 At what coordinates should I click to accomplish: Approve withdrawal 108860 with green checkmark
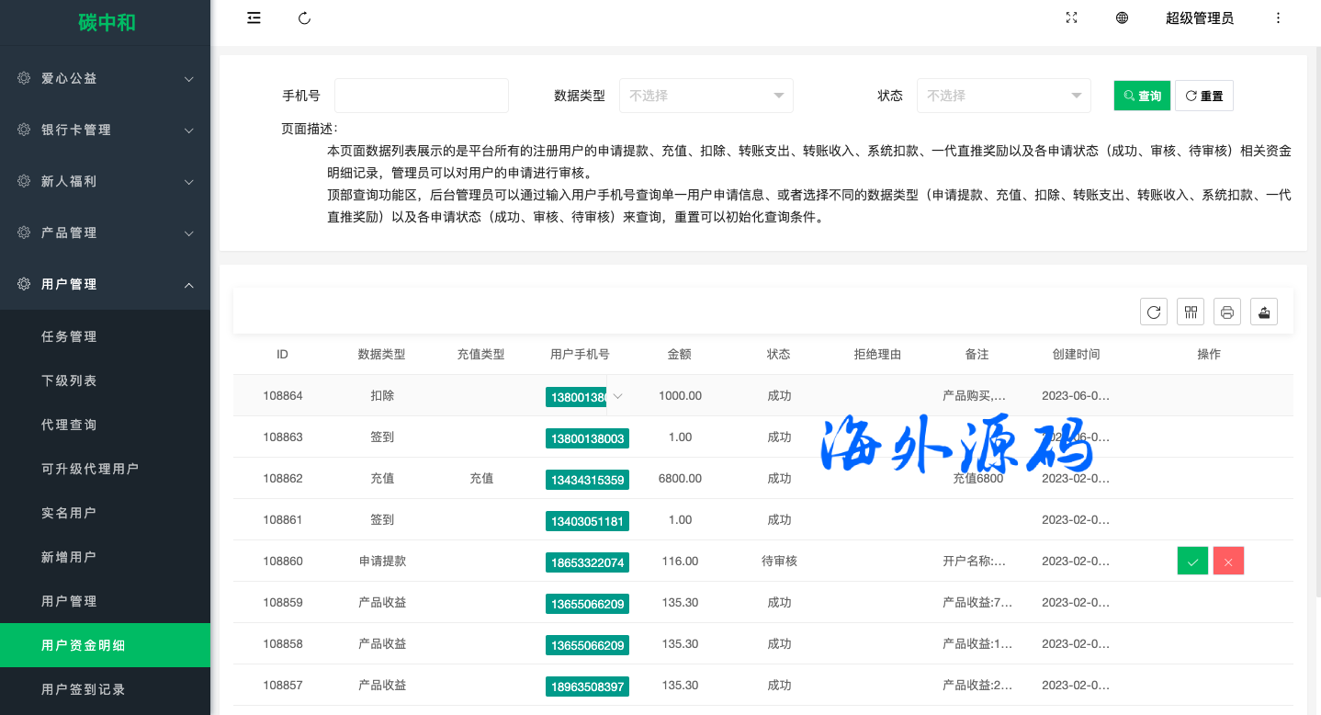pos(1192,562)
